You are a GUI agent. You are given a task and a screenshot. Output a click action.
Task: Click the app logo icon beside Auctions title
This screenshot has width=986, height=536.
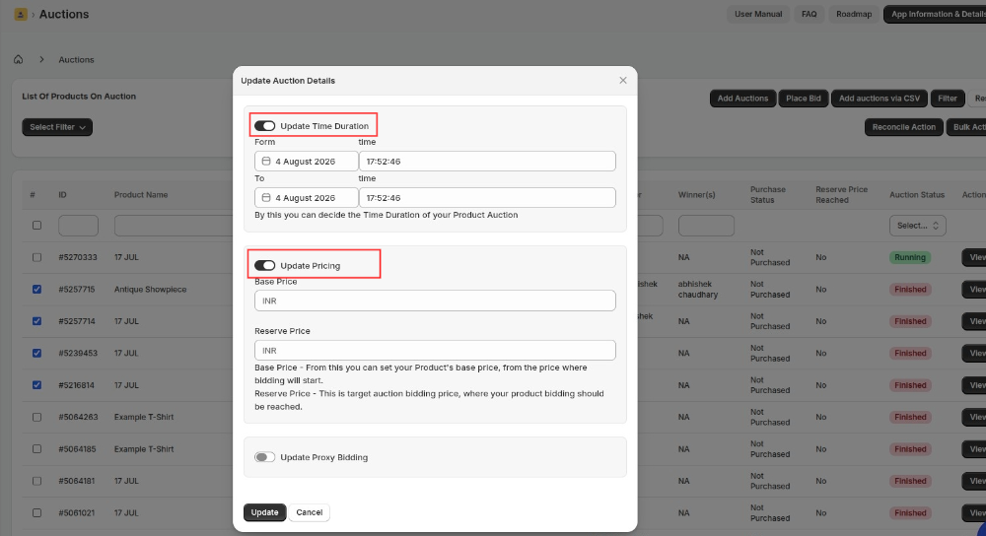21,14
